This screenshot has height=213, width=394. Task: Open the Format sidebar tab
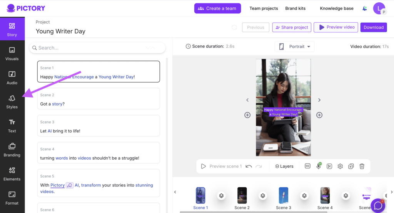point(12,198)
